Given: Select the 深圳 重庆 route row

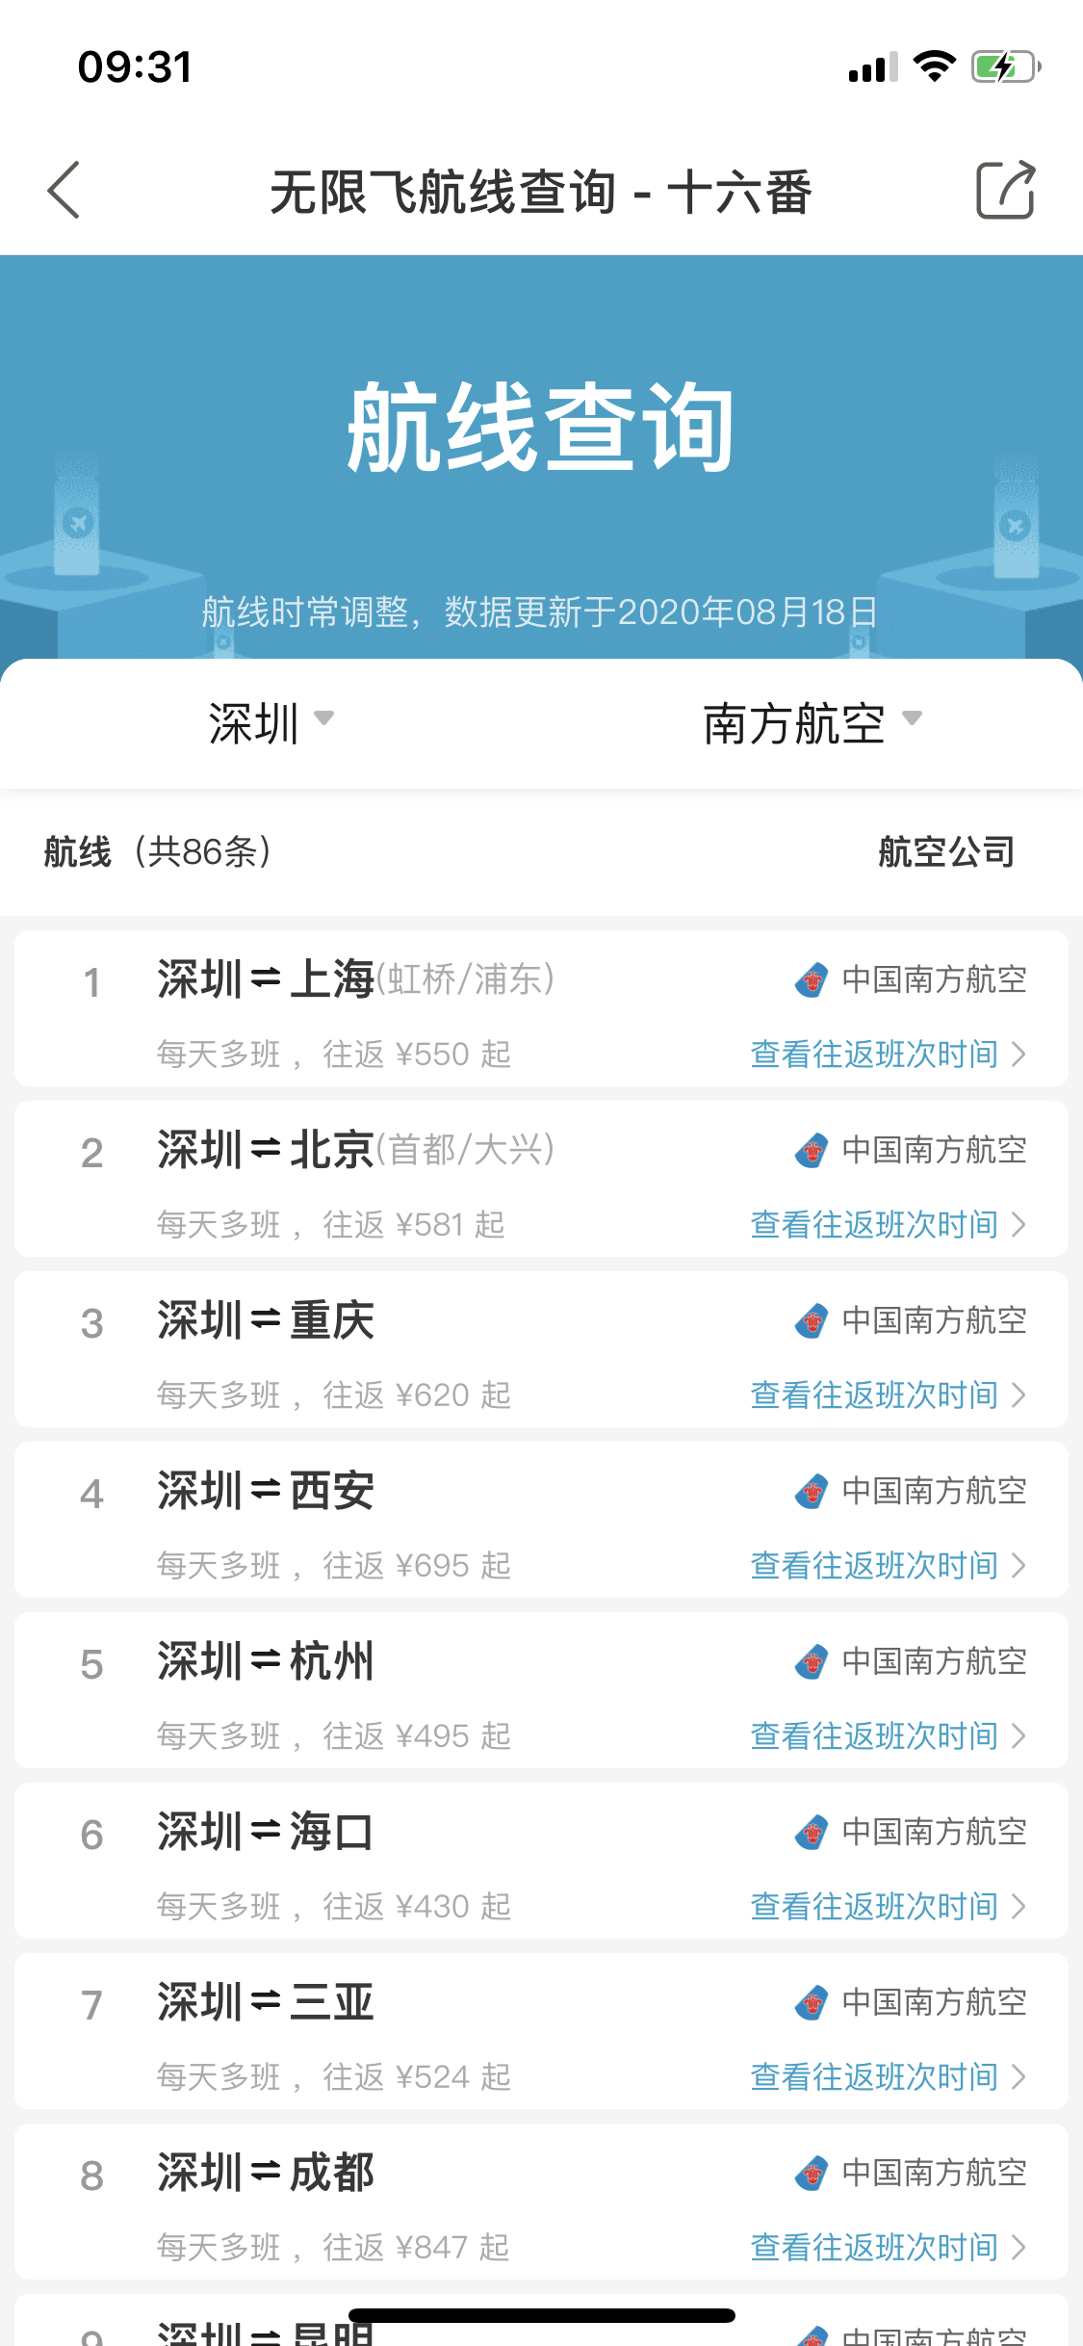Looking at the screenshot, I should [541, 1349].
